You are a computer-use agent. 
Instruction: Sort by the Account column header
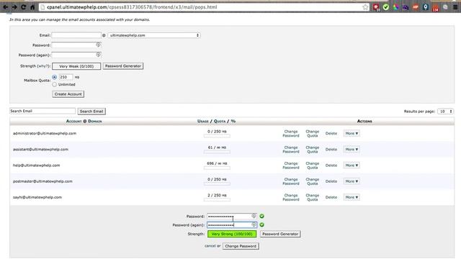73,121
